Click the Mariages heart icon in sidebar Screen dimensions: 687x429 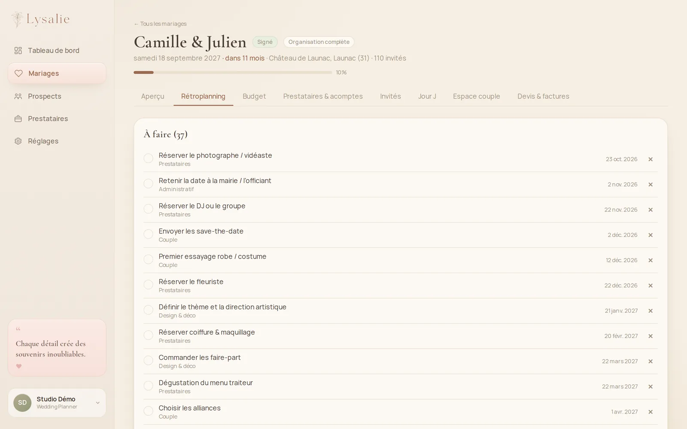18,73
